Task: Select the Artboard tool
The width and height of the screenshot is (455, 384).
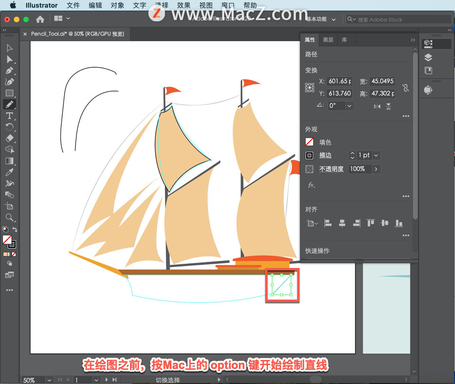Action: tap(9, 206)
